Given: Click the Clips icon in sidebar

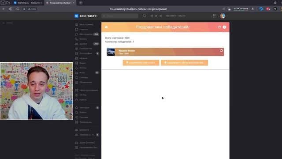Looking at the screenshot, I should tap(77, 68).
